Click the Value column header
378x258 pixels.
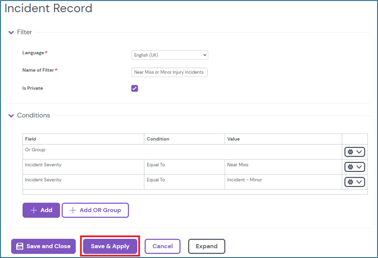coord(233,139)
